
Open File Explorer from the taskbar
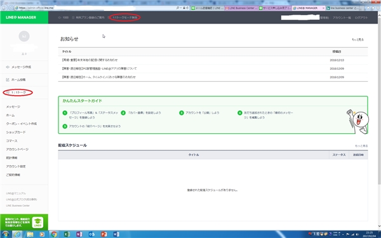coord(30,234)
